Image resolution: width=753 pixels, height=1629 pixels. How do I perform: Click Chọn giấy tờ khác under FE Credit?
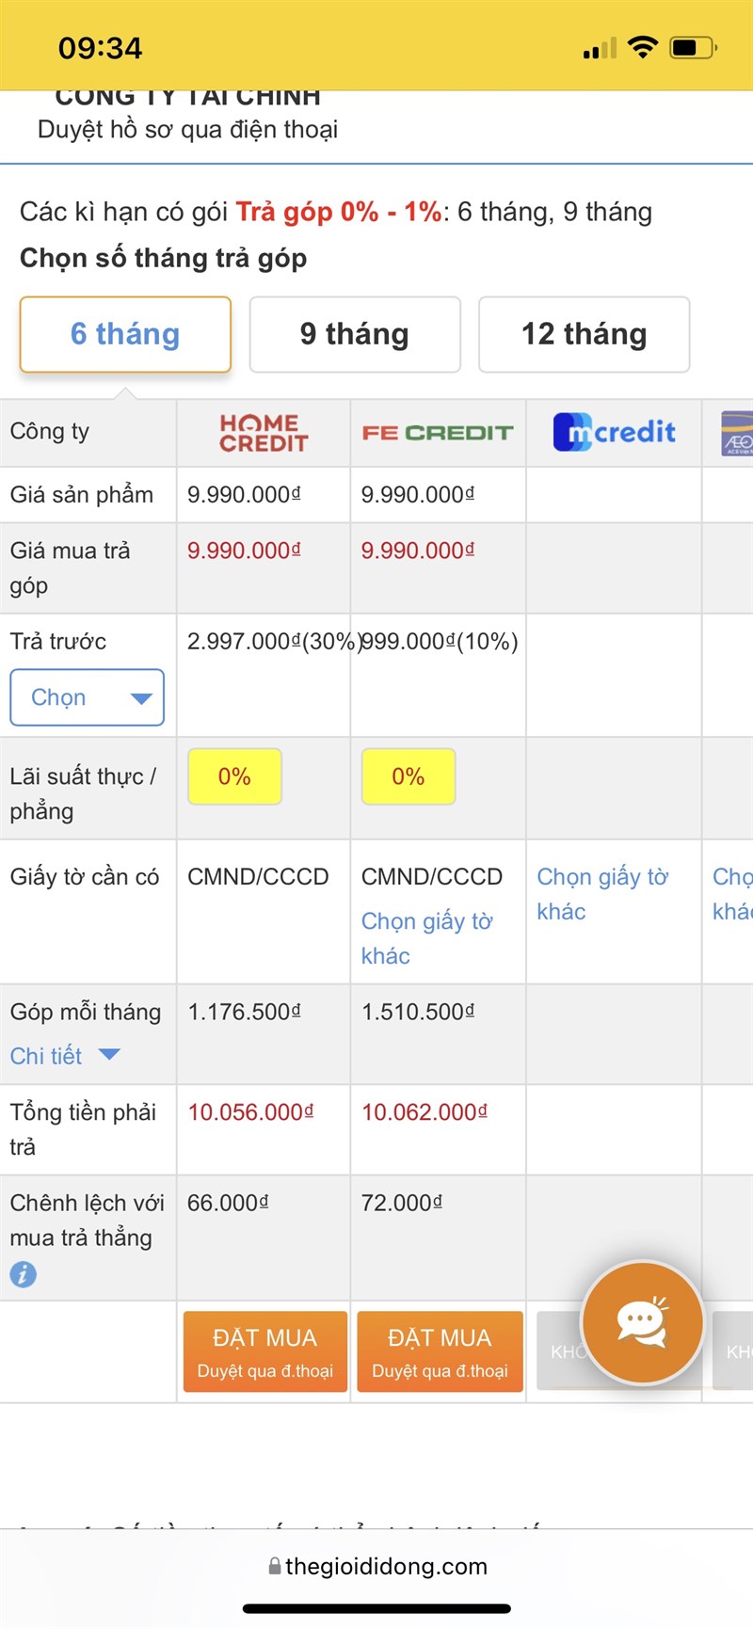pos(426,938)
